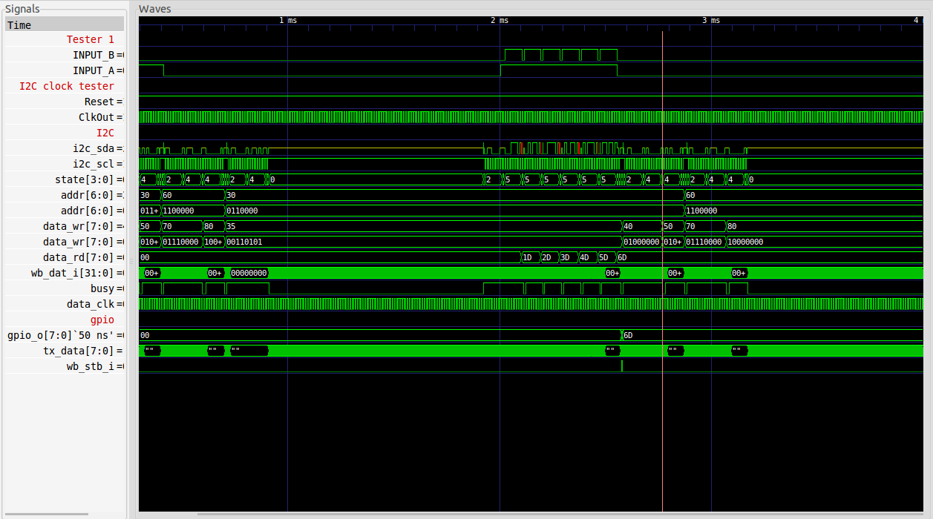The image size is (933, 519).
Task: Click the Waves panel horizontal scrollbar
Action: point(520,514)
